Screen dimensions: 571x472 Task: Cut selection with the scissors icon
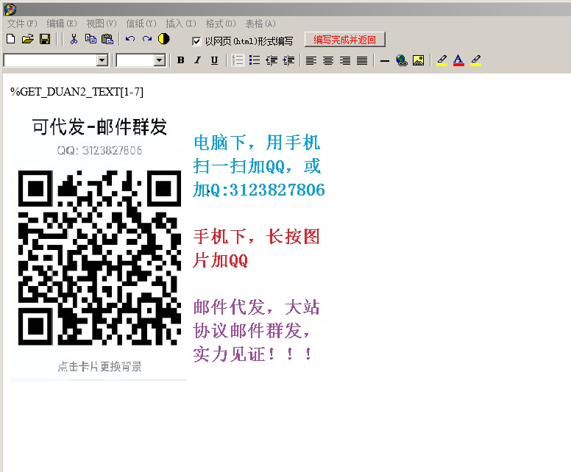[x=74, y=39]
